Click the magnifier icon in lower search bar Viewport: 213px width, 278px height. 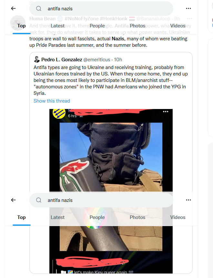pos(39,200)
